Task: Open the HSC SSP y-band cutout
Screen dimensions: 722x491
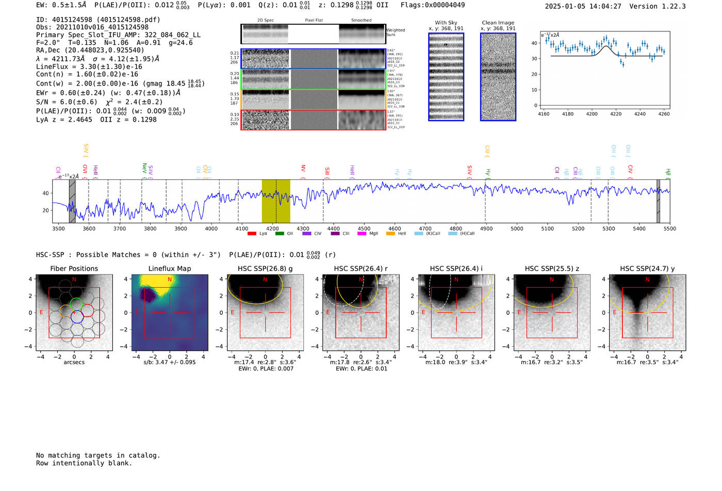Action: tap(647, 313)
